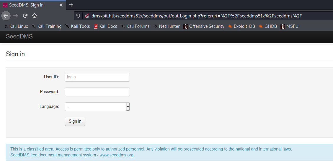Image resolution: width=333 pixels, height=165 pixels.
Task: Open the Kali Linux bookmark
Action: [x=16, y=26]
